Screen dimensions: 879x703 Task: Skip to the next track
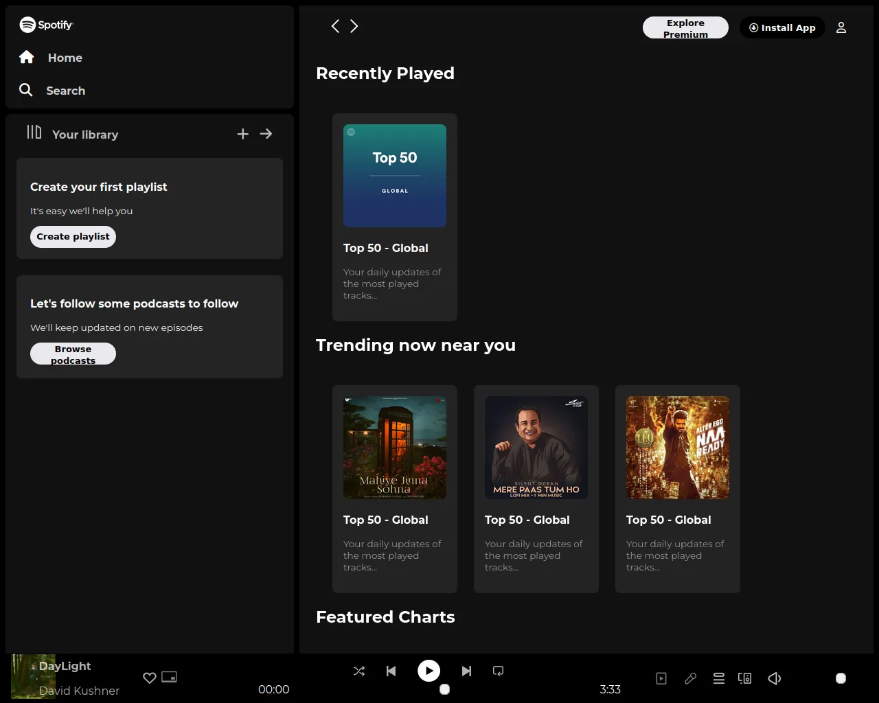click(x=467, y=671)
